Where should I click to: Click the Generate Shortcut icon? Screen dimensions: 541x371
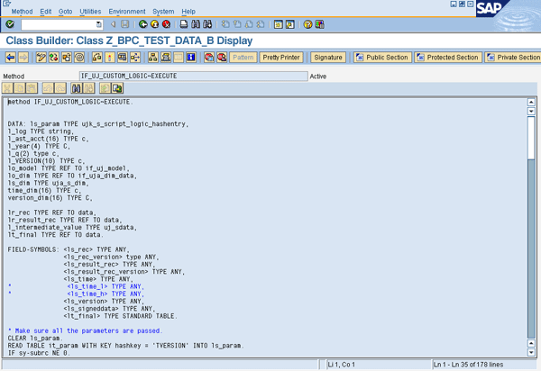[x=289, y=24]
